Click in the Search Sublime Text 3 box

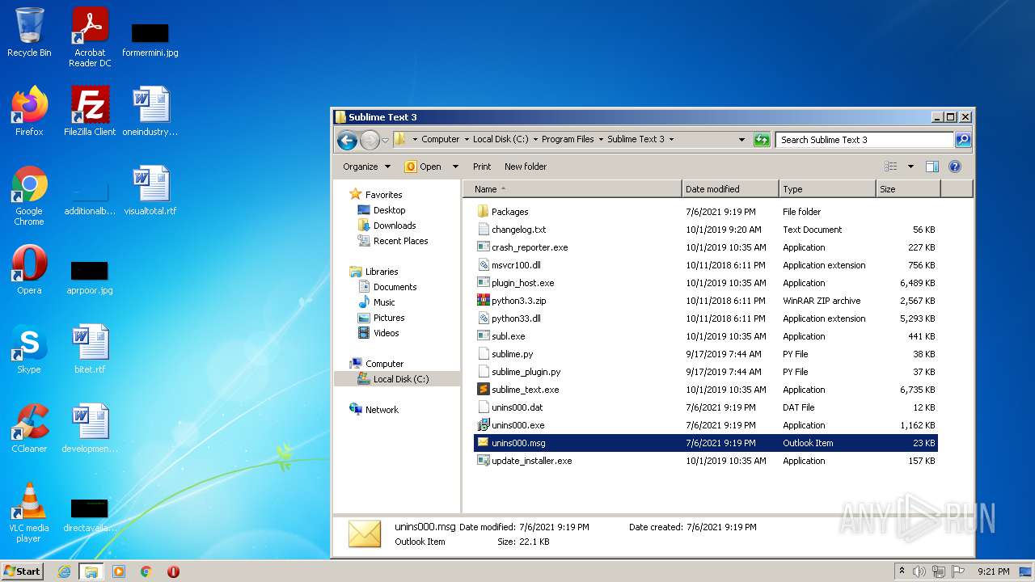click(864, 140)
